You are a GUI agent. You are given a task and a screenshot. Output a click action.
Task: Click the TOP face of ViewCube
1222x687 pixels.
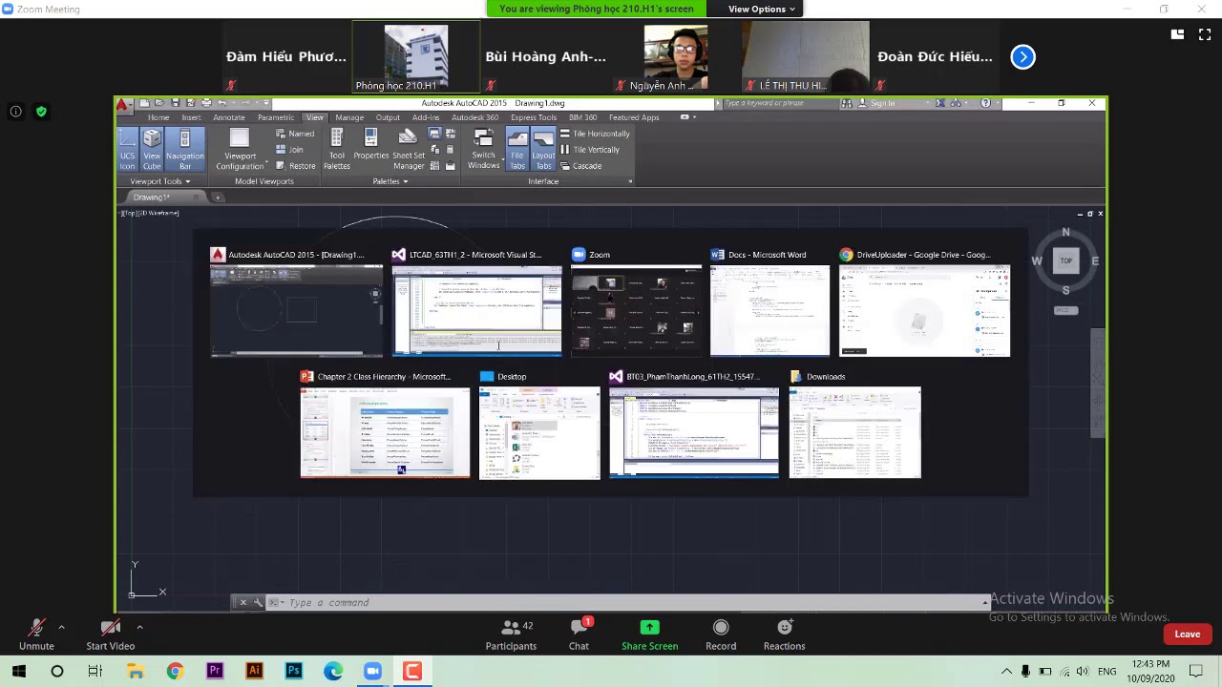tap(1066, 260)
